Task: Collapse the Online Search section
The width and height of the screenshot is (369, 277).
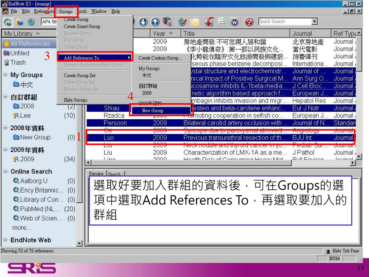Action: [x=5, y=171]
